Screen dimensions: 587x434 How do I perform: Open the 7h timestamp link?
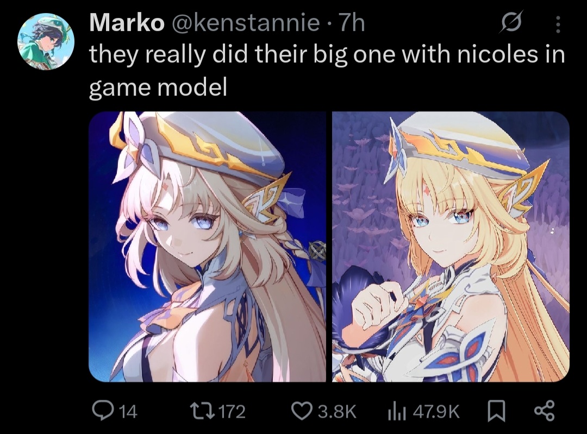352,22
